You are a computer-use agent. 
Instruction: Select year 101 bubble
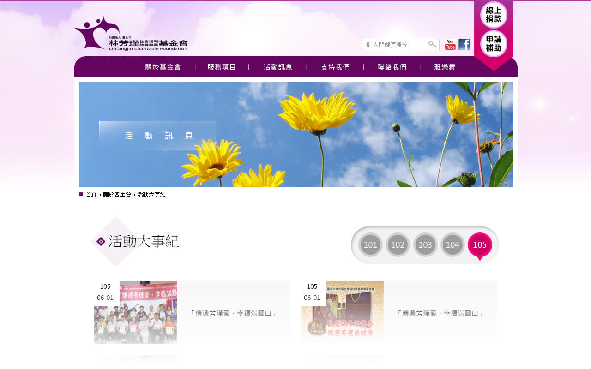pyautogui.click(x=370, y=245)
